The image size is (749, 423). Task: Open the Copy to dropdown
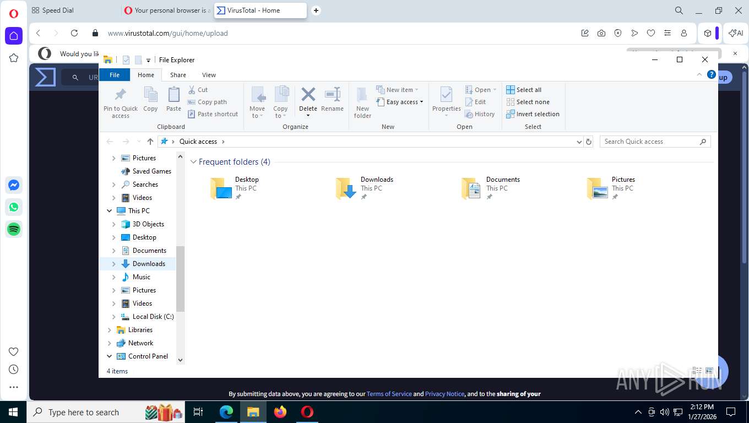click(x=281, y=102)
